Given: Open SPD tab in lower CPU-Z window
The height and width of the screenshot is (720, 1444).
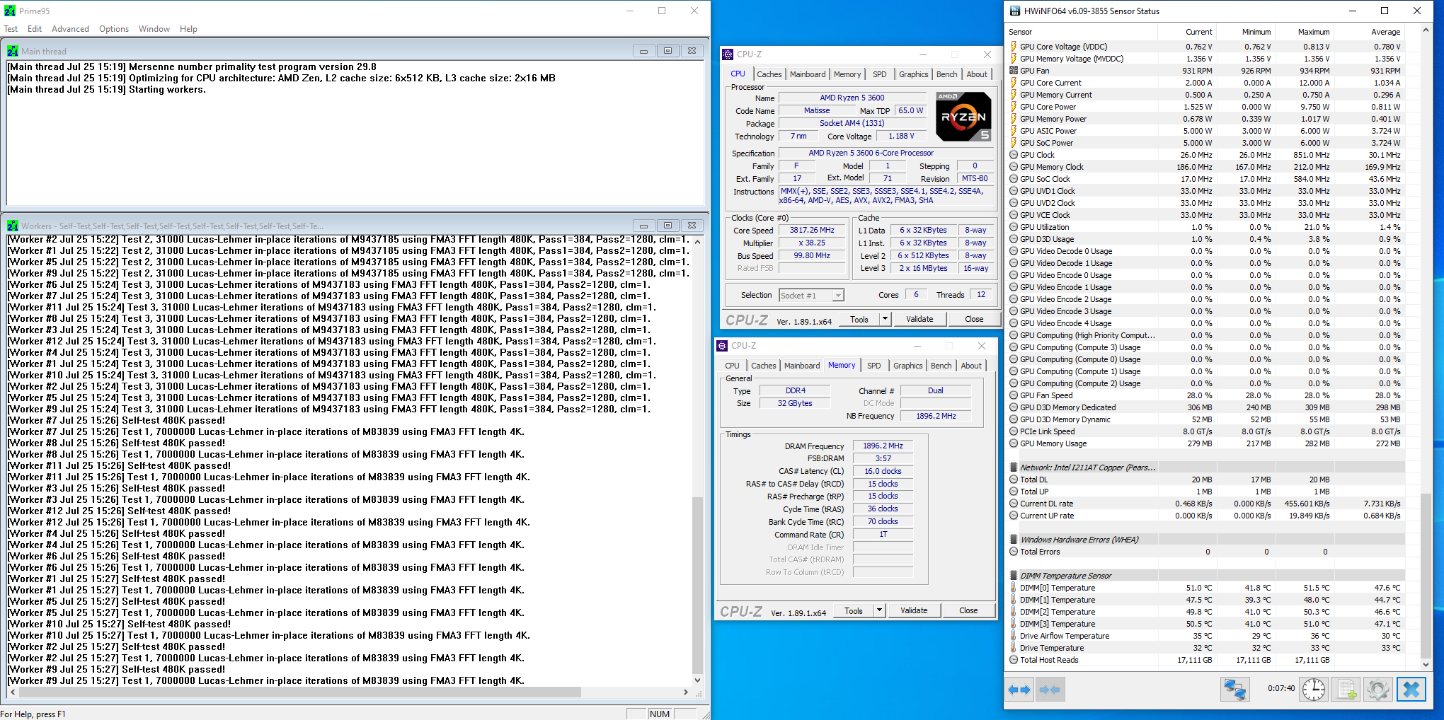Looking at the screenshot, I should pyautogui.click(x=874, y=366).
